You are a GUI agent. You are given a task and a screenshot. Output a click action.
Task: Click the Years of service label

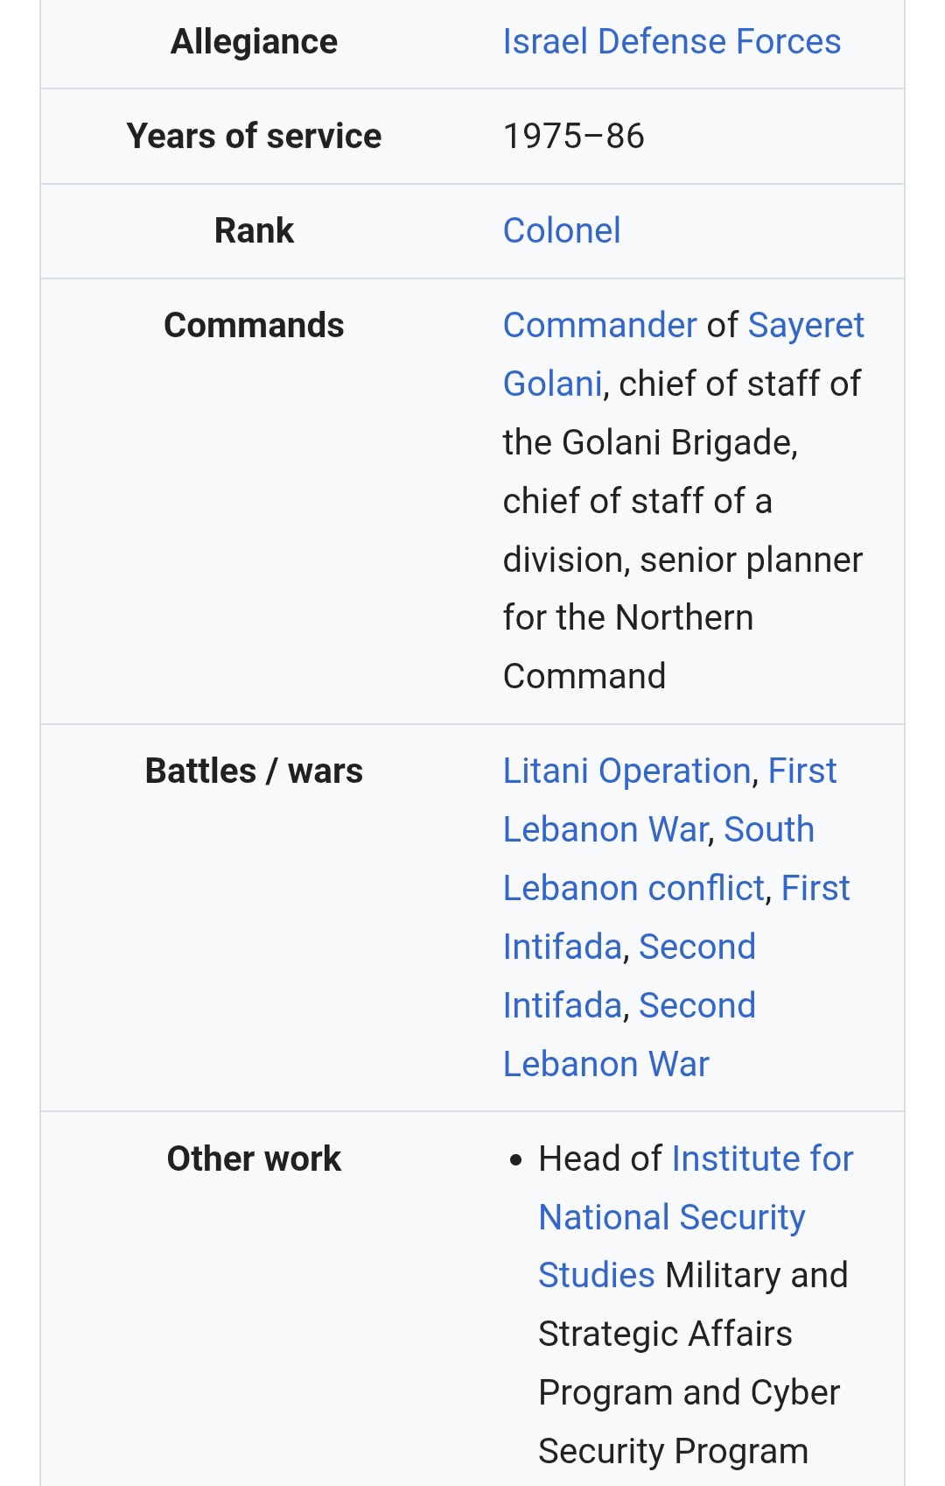coord(254,137)
